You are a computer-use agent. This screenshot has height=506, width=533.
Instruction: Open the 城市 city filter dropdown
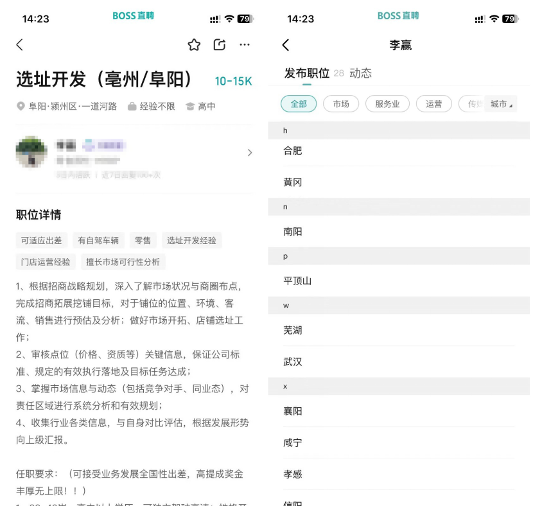tap(501, 104)
